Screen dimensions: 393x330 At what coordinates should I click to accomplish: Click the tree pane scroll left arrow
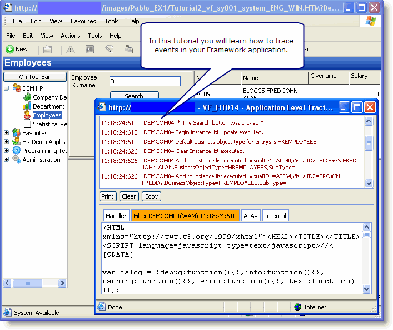[x=7, y=283]
